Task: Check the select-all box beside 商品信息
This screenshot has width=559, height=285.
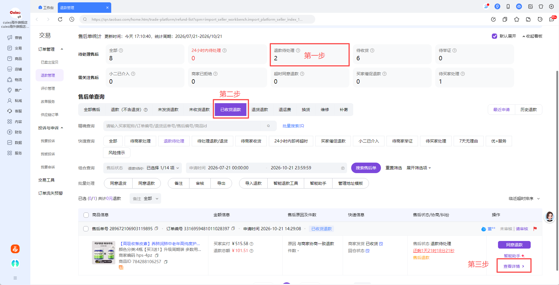Action: click(86, 215)
